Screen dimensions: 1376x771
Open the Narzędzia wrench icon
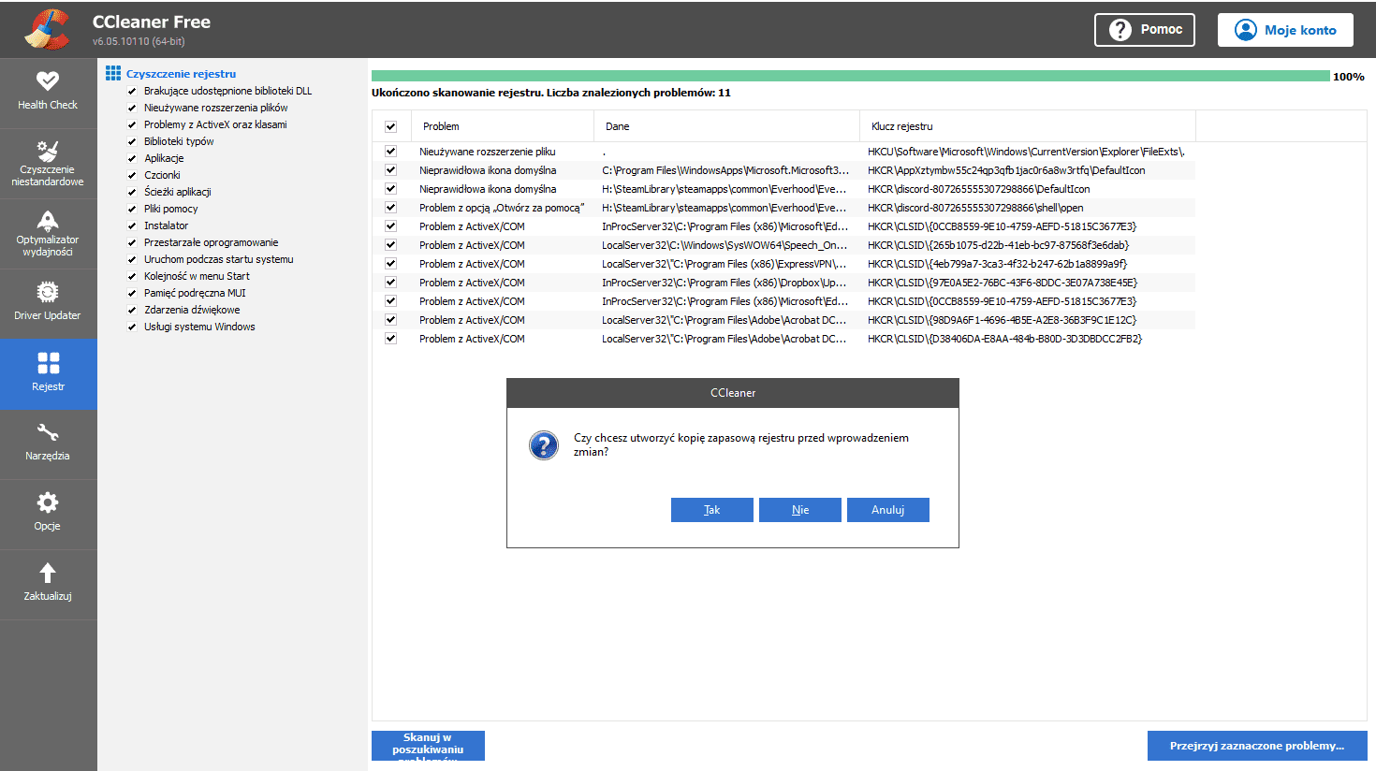click(48, 432)
